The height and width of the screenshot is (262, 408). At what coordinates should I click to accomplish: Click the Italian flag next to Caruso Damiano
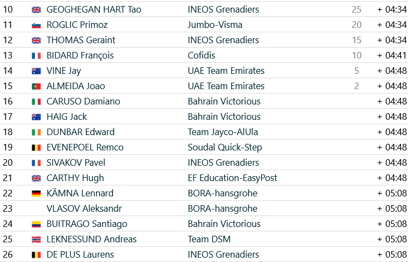point(36,102)
